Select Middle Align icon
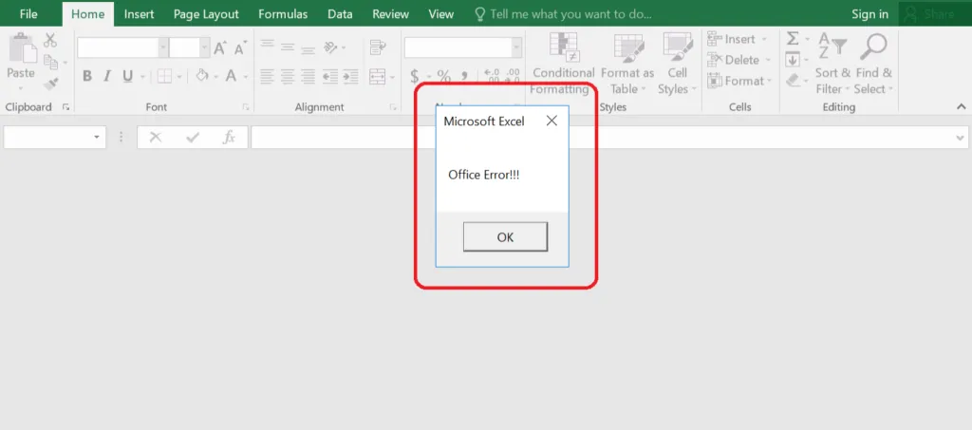This screenshot has width=972, height=430. coord(287,46)
